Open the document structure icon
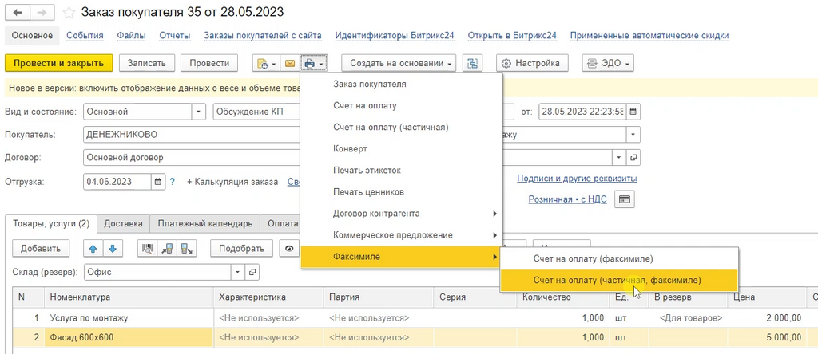The image size is (818, 354). (473, 64)
